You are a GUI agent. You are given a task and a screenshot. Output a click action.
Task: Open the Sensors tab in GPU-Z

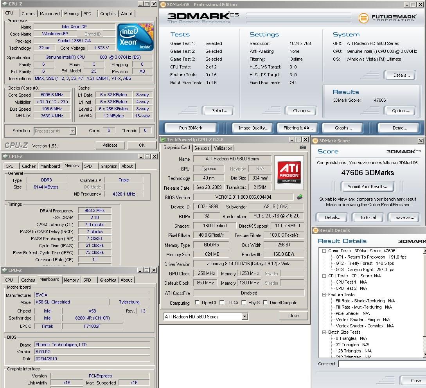point(202,148)
